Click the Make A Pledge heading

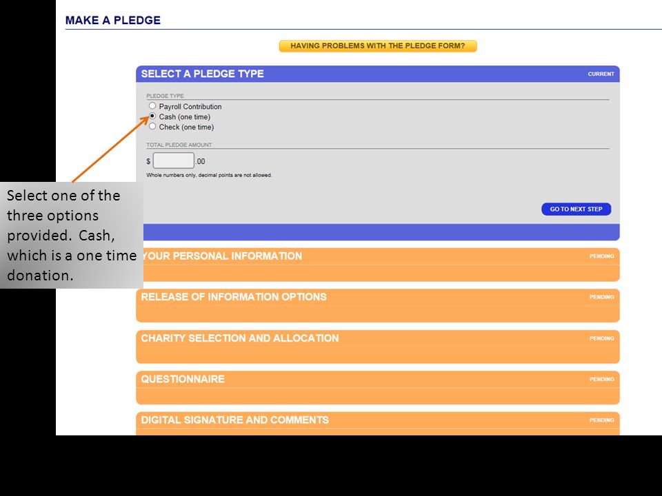pyautogui.click(x=112, y=20)
